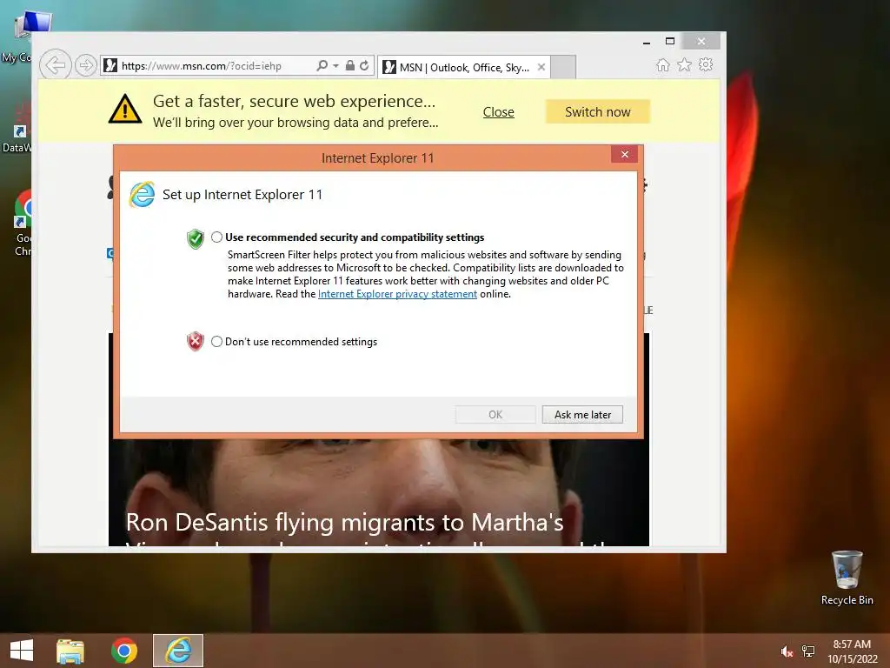Click the Forward arrow in Internet Explorer
The width and height of the screenshot is (890, 668).
(x=86, y=65)
